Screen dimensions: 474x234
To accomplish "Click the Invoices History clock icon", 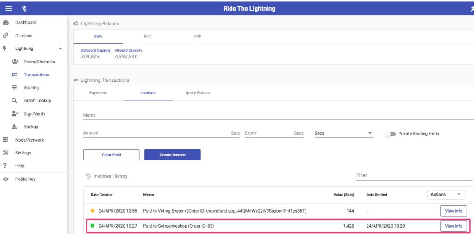I will pyautogui.click(x=88, y=176).
